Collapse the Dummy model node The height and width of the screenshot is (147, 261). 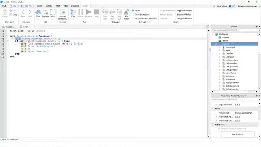tap(216, 44)
